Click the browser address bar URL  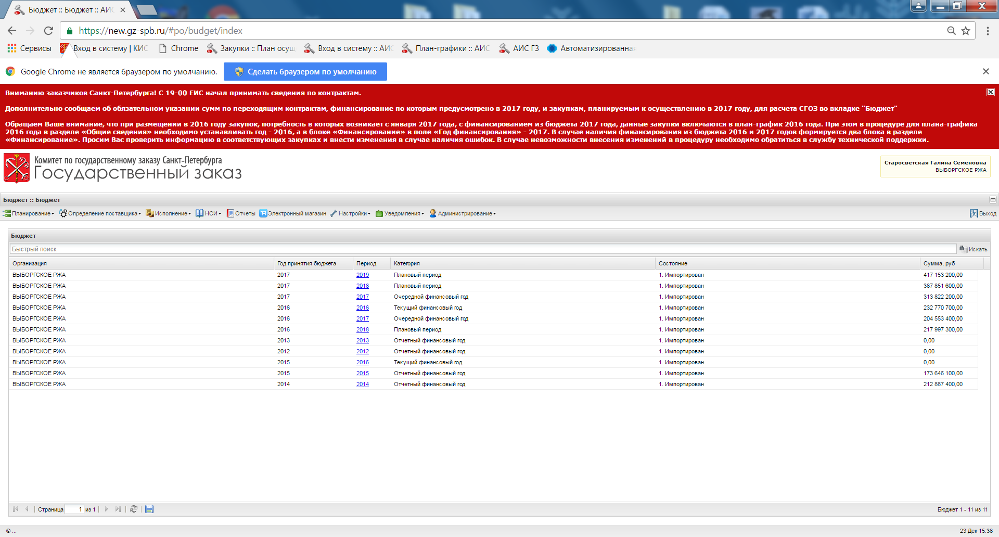pyautogui.click(x=160, y=31)
